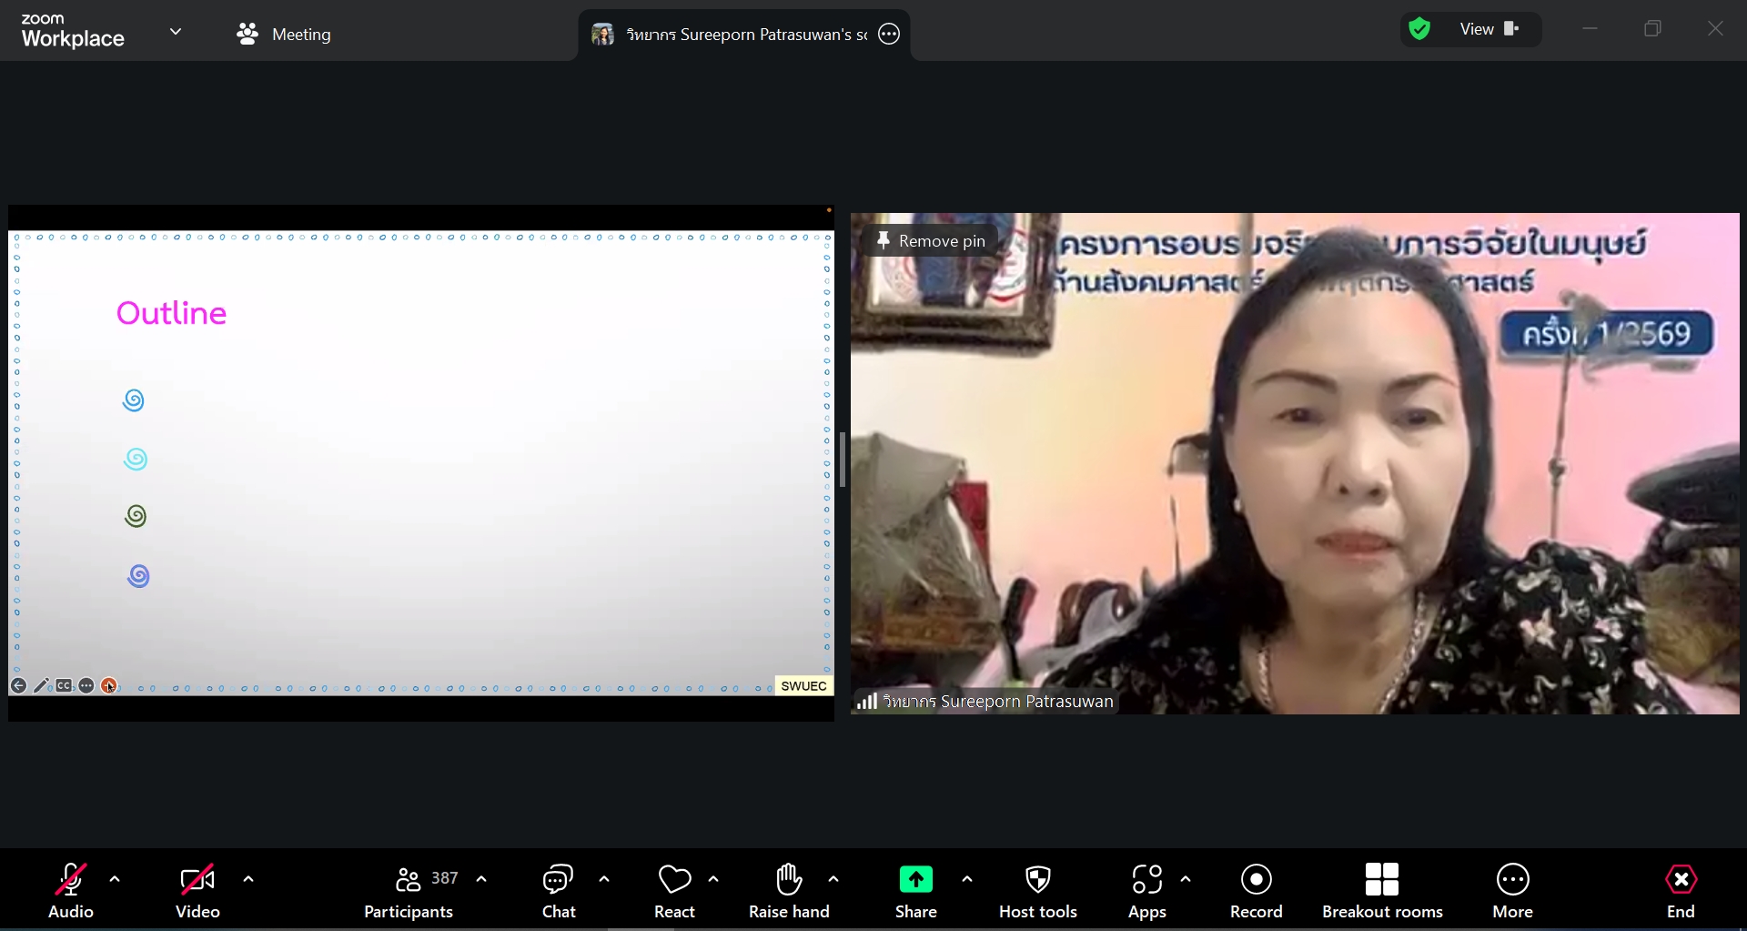This screenshot has width=1747, height=931.
Task: Click the green encryption shield icon
Action: (1419, 29)
